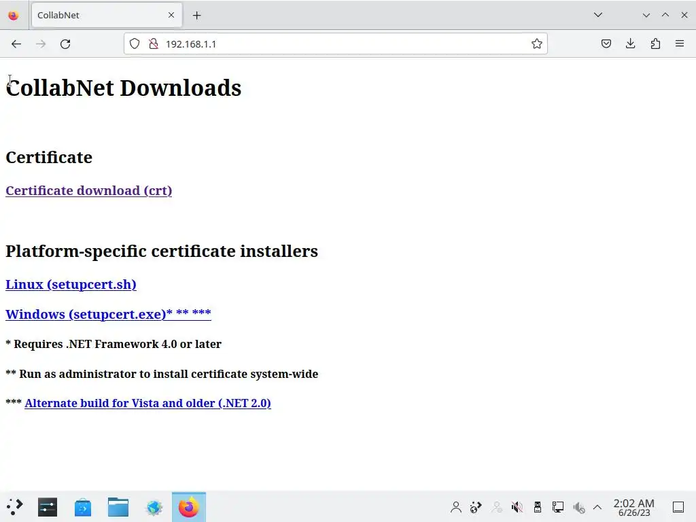
Task: Go back to the previous page
Action: point(16,44)
